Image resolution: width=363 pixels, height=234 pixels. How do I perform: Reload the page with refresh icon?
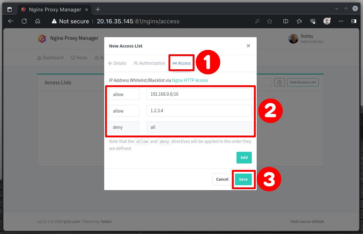click(24, 21)
